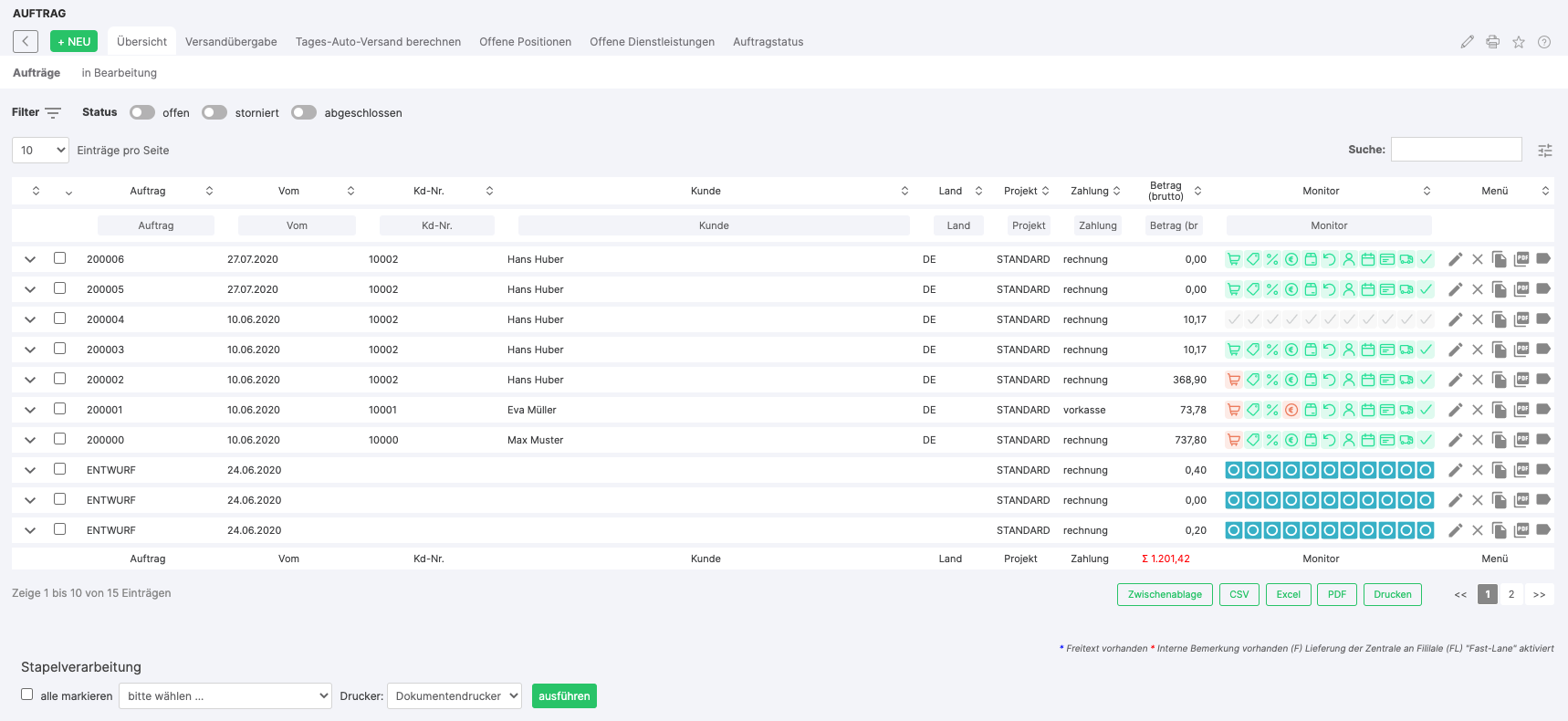This screenshot has height=721, width=1568.
Task: Click the copy icon for order 200002
Action: tap(1500, 380)
